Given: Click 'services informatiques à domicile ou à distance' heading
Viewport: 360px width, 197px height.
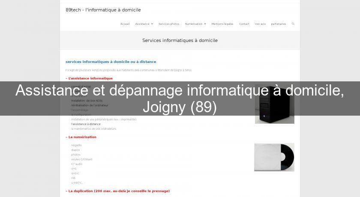Looking at the screenshot, I should tap(111, 62).
